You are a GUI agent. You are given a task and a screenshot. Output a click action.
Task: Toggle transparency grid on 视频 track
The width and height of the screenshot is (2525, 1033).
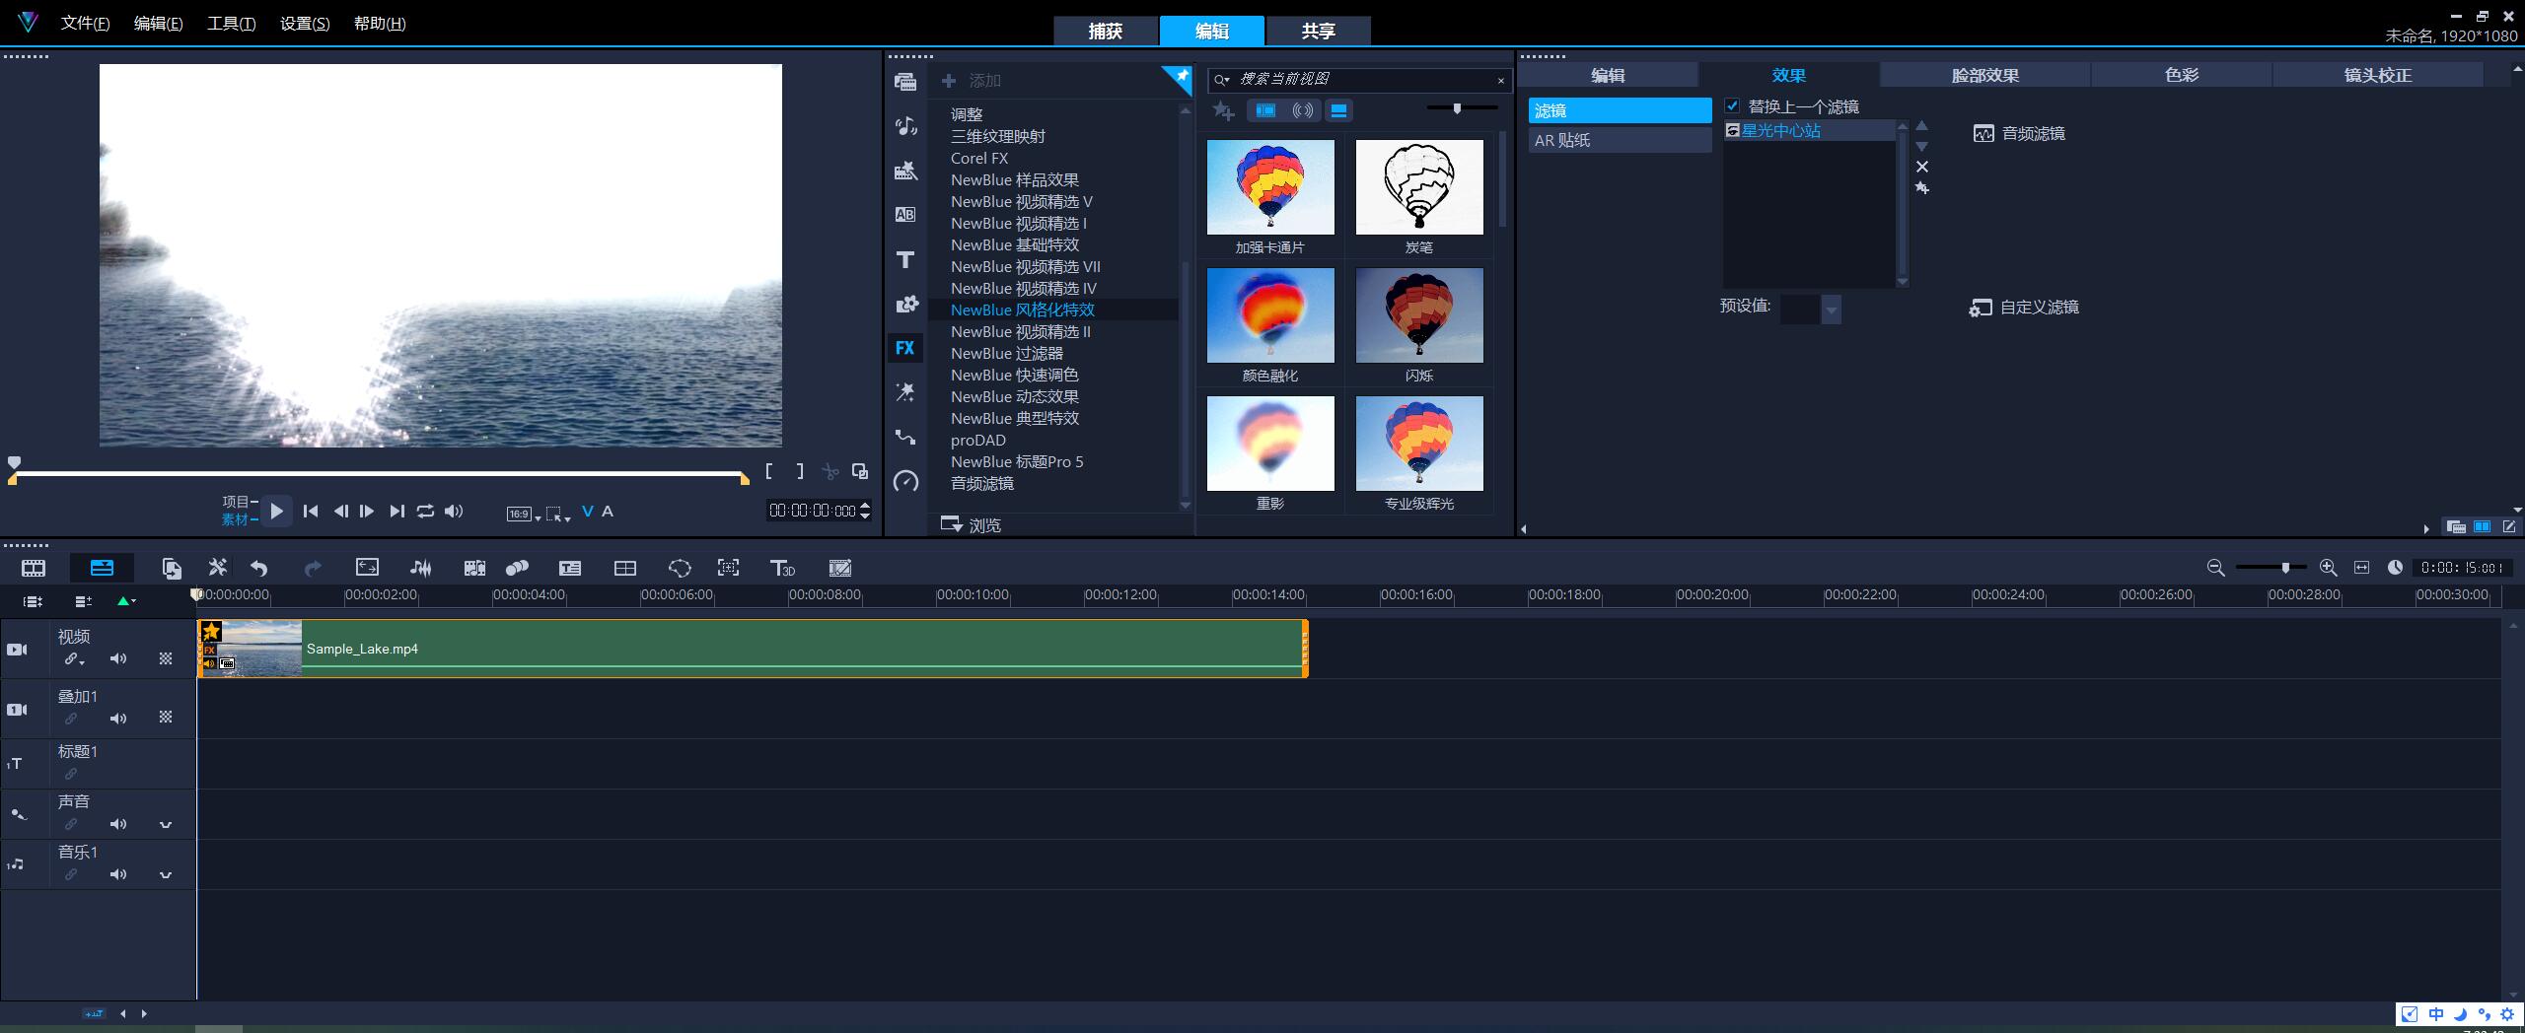pyautogui.click(x=166, y=658)
